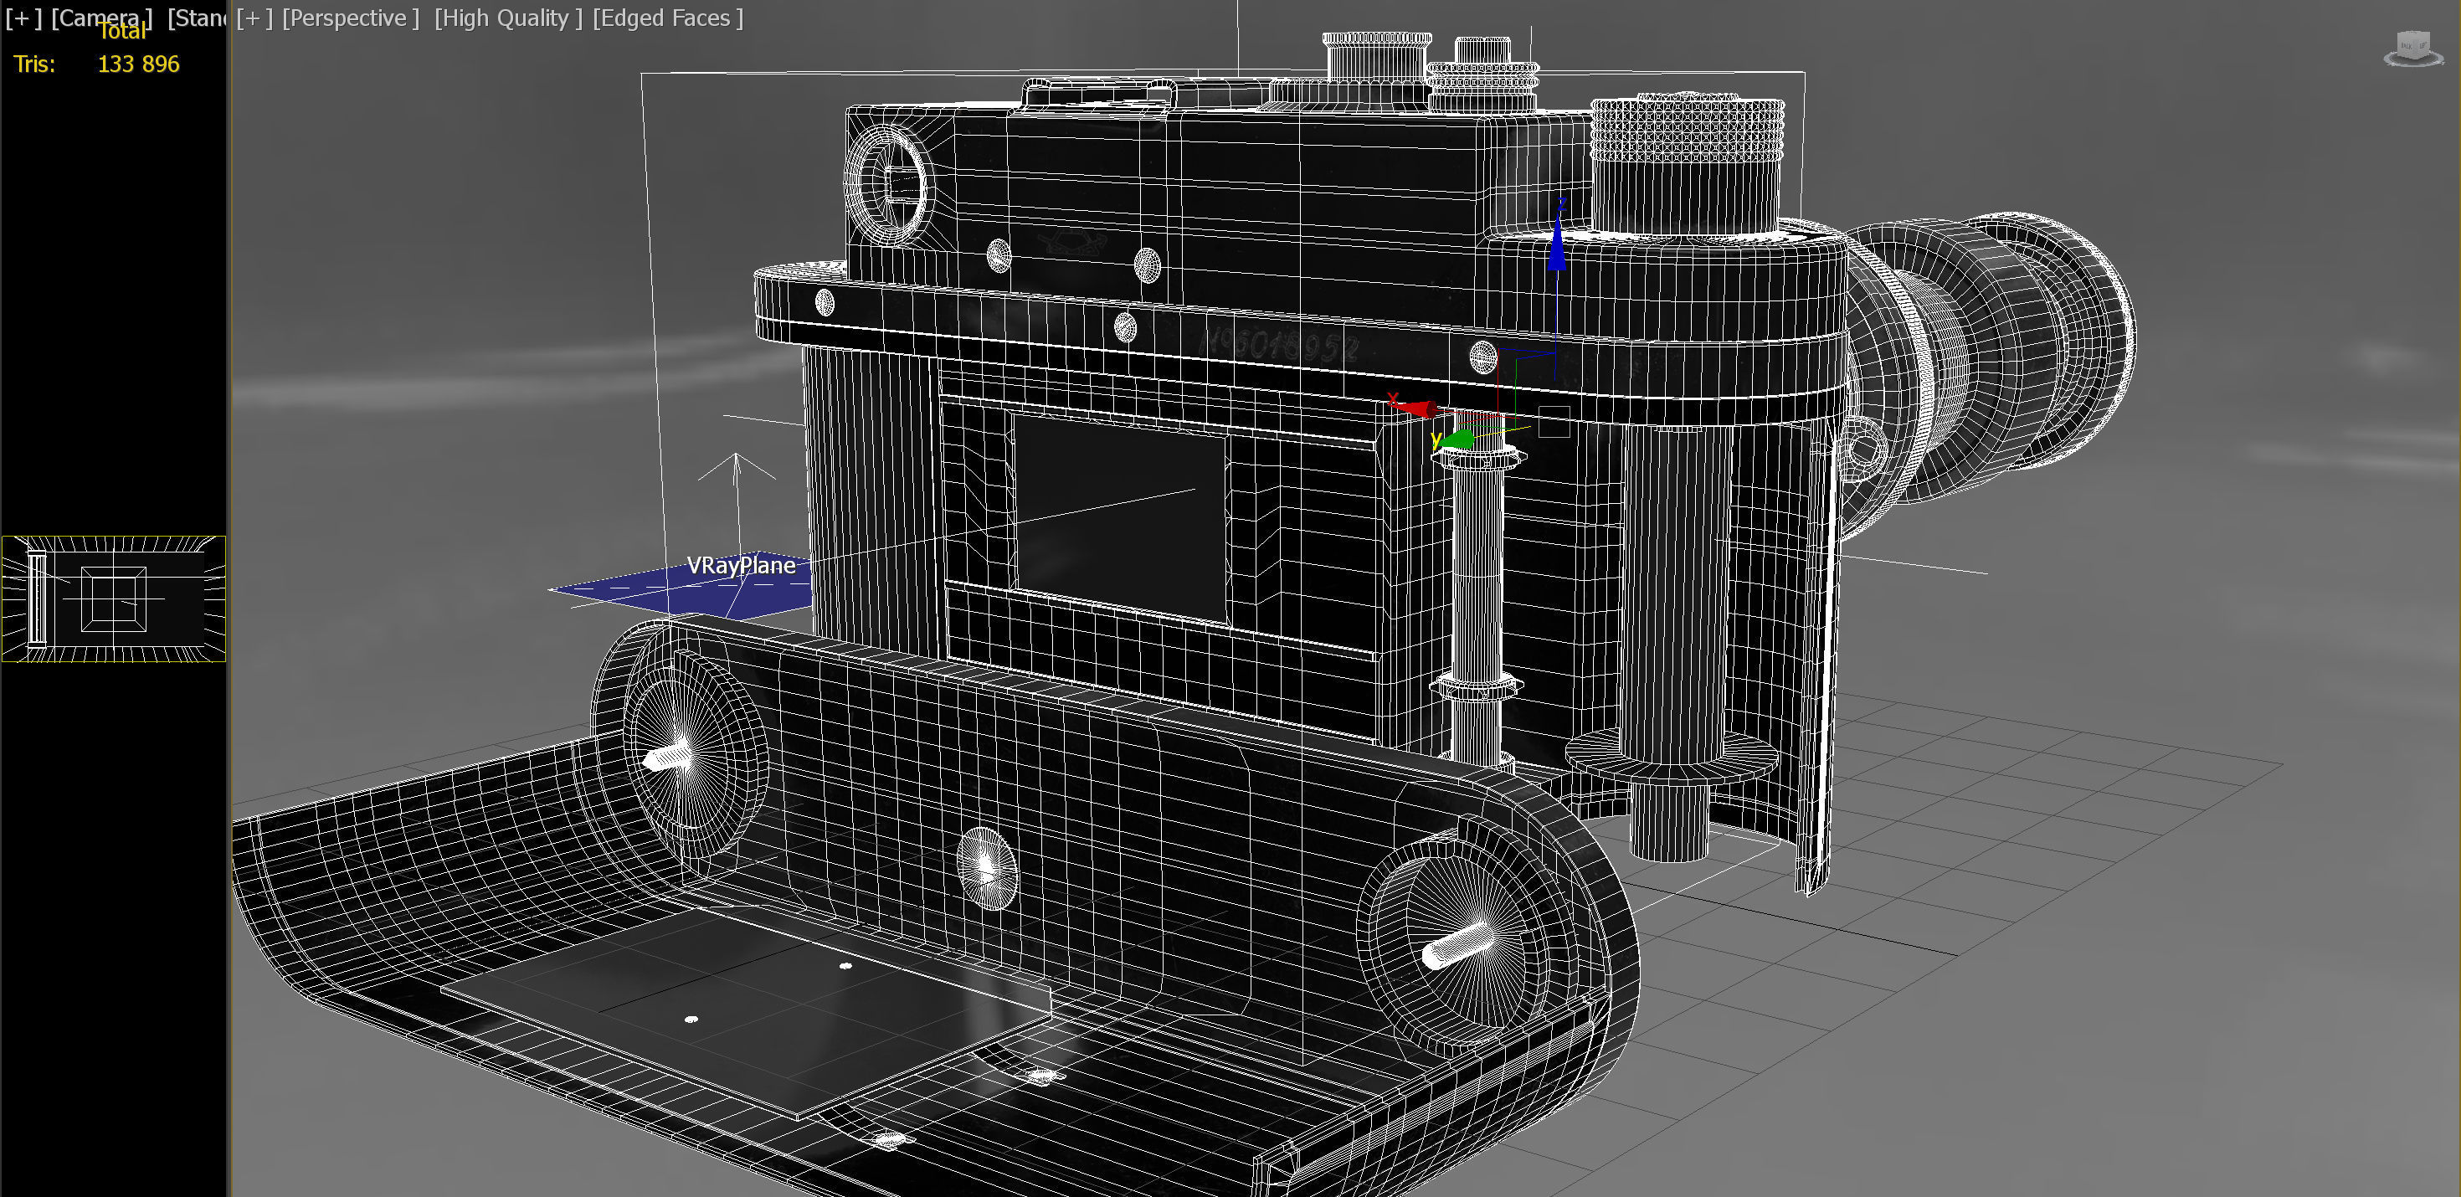
Task: Open the [High Quality] shading menu
Action: (508, 18)
